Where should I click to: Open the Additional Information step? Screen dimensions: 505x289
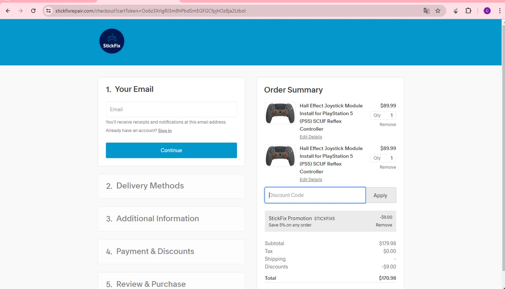pyautogui.click(x=171, y=219)
